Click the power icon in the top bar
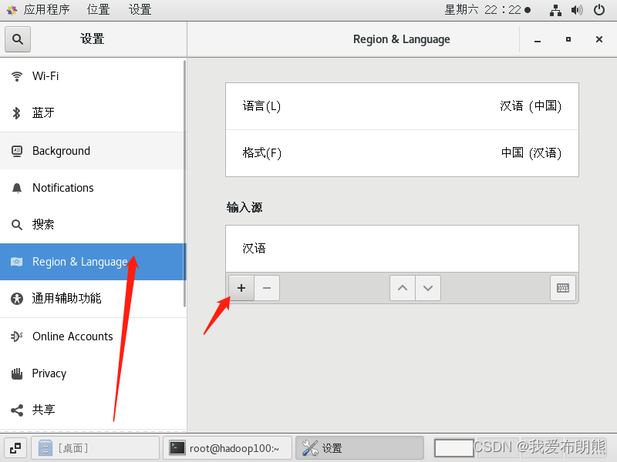 pos(599,10)
